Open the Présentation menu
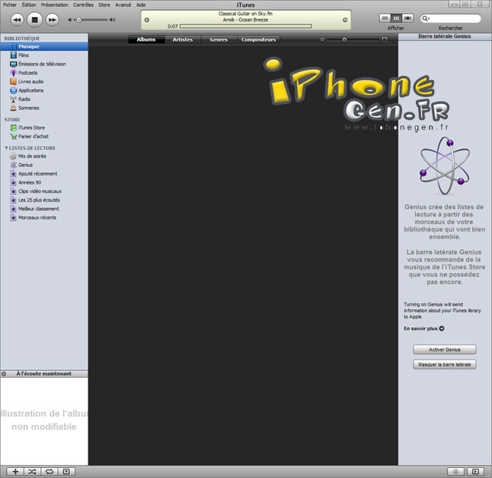This screenshot has height=478, width=492. [x=55, y=5]
